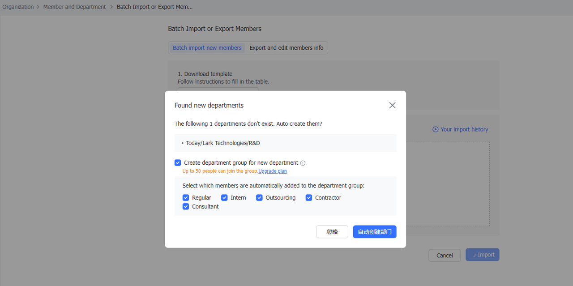Toggle Create department group for new department
Viewport: 573px width, 286px height.
178,163
